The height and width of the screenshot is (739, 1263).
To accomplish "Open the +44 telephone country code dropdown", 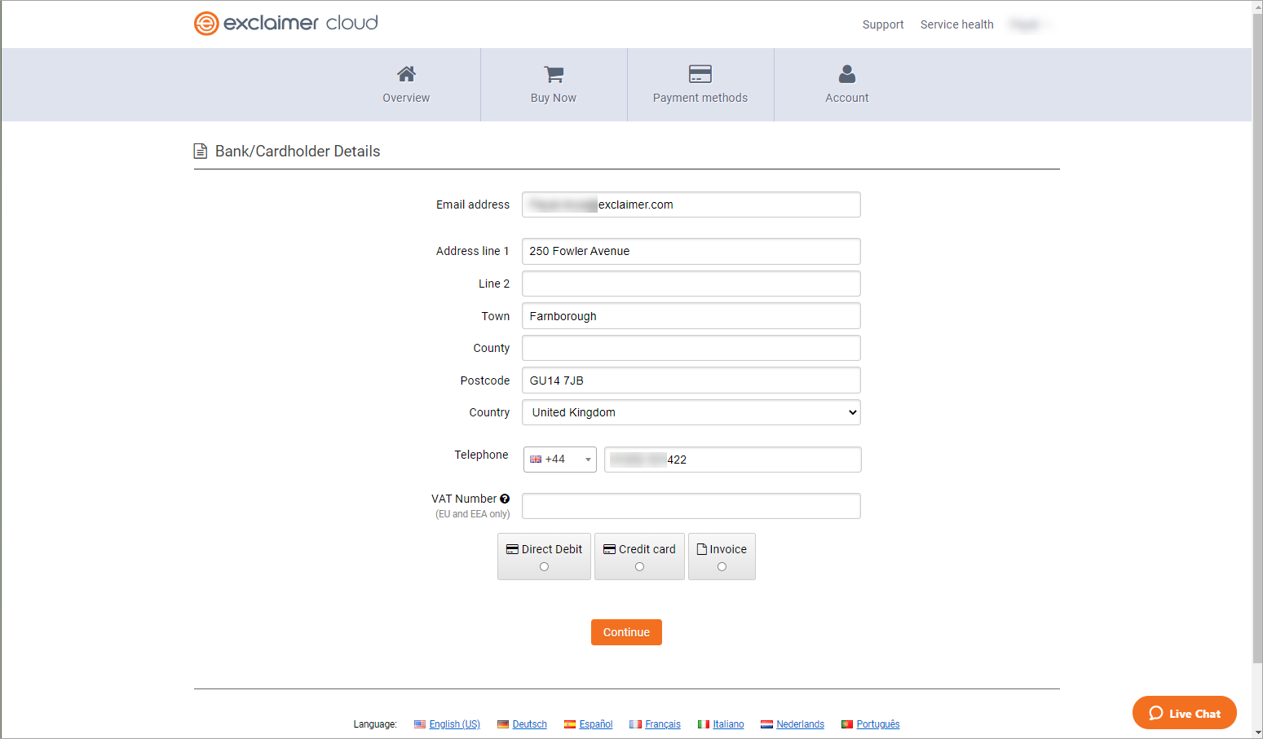I will (560, 460).
